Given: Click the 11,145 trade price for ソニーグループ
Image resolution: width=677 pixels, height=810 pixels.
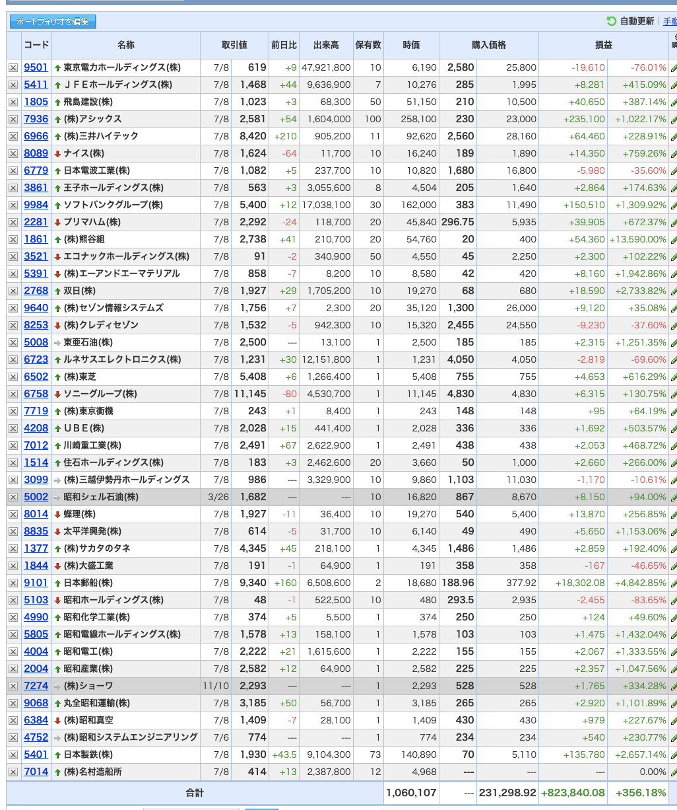Looking at the screenshot, I should (x=250, y=394).
